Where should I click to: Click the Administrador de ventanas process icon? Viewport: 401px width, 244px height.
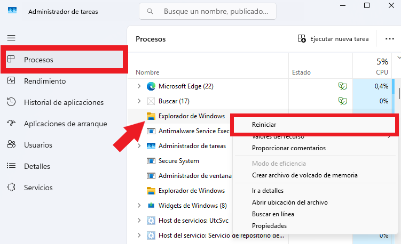click(x=151, y=176)
